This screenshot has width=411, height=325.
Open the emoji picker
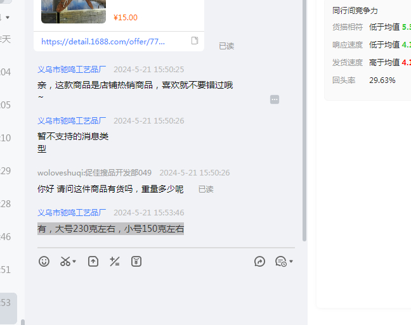pyautogui.click(x=44, y=261)
